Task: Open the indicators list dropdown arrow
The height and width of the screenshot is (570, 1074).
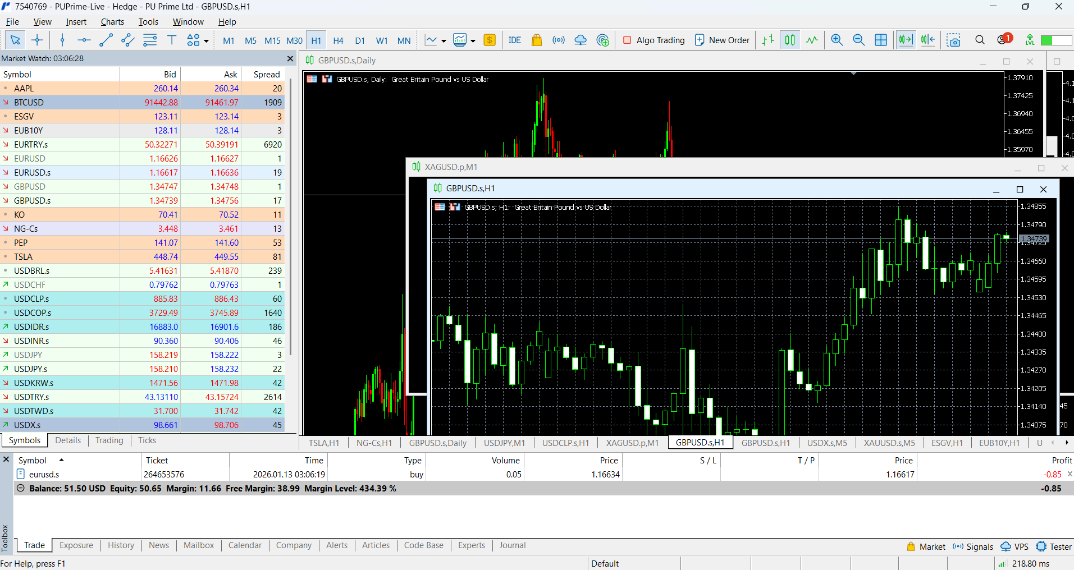Action: [444, 40]
